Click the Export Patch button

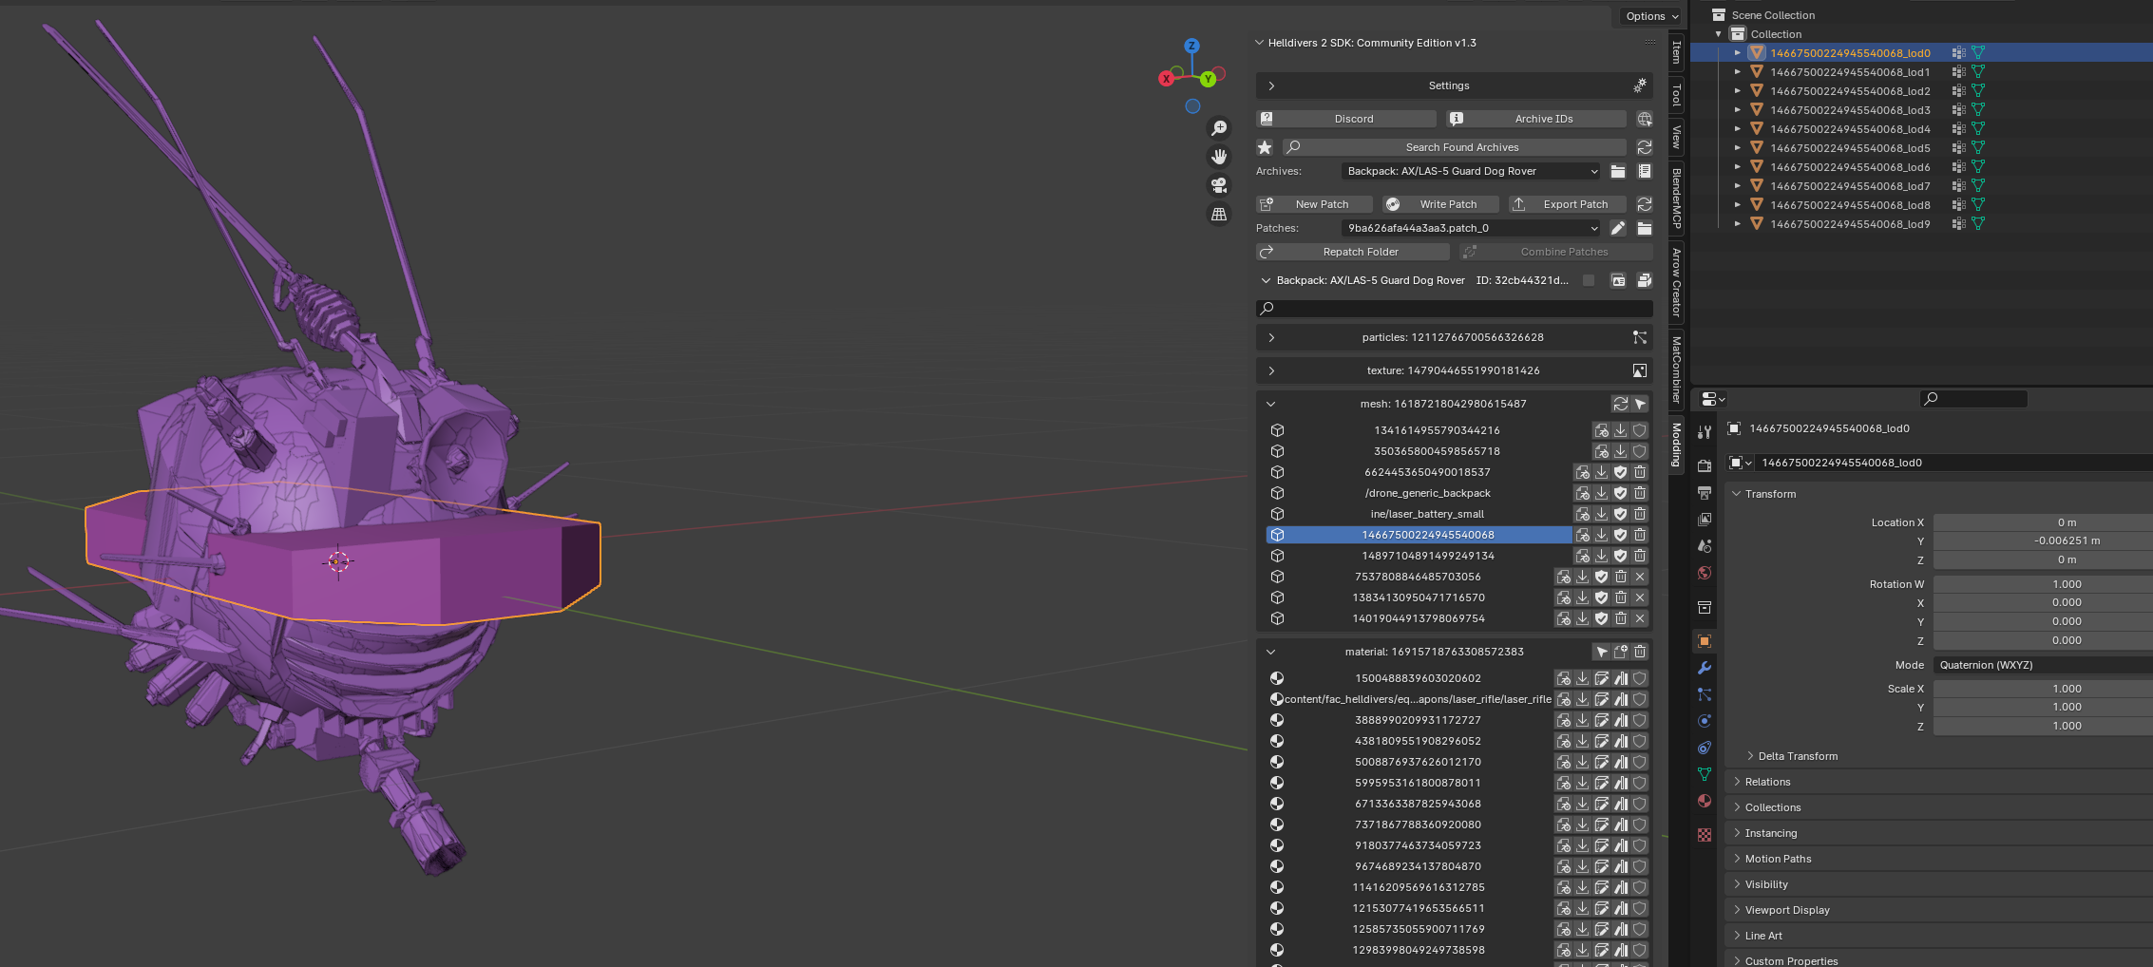1568,204
